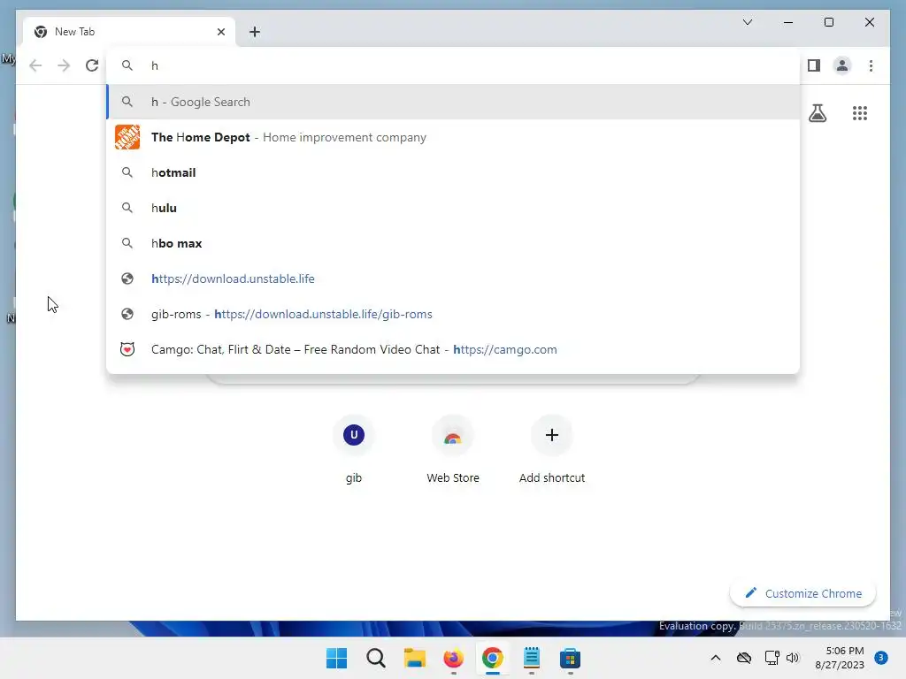Open the Google apps grid
The image size is (906, 679).
859,113
